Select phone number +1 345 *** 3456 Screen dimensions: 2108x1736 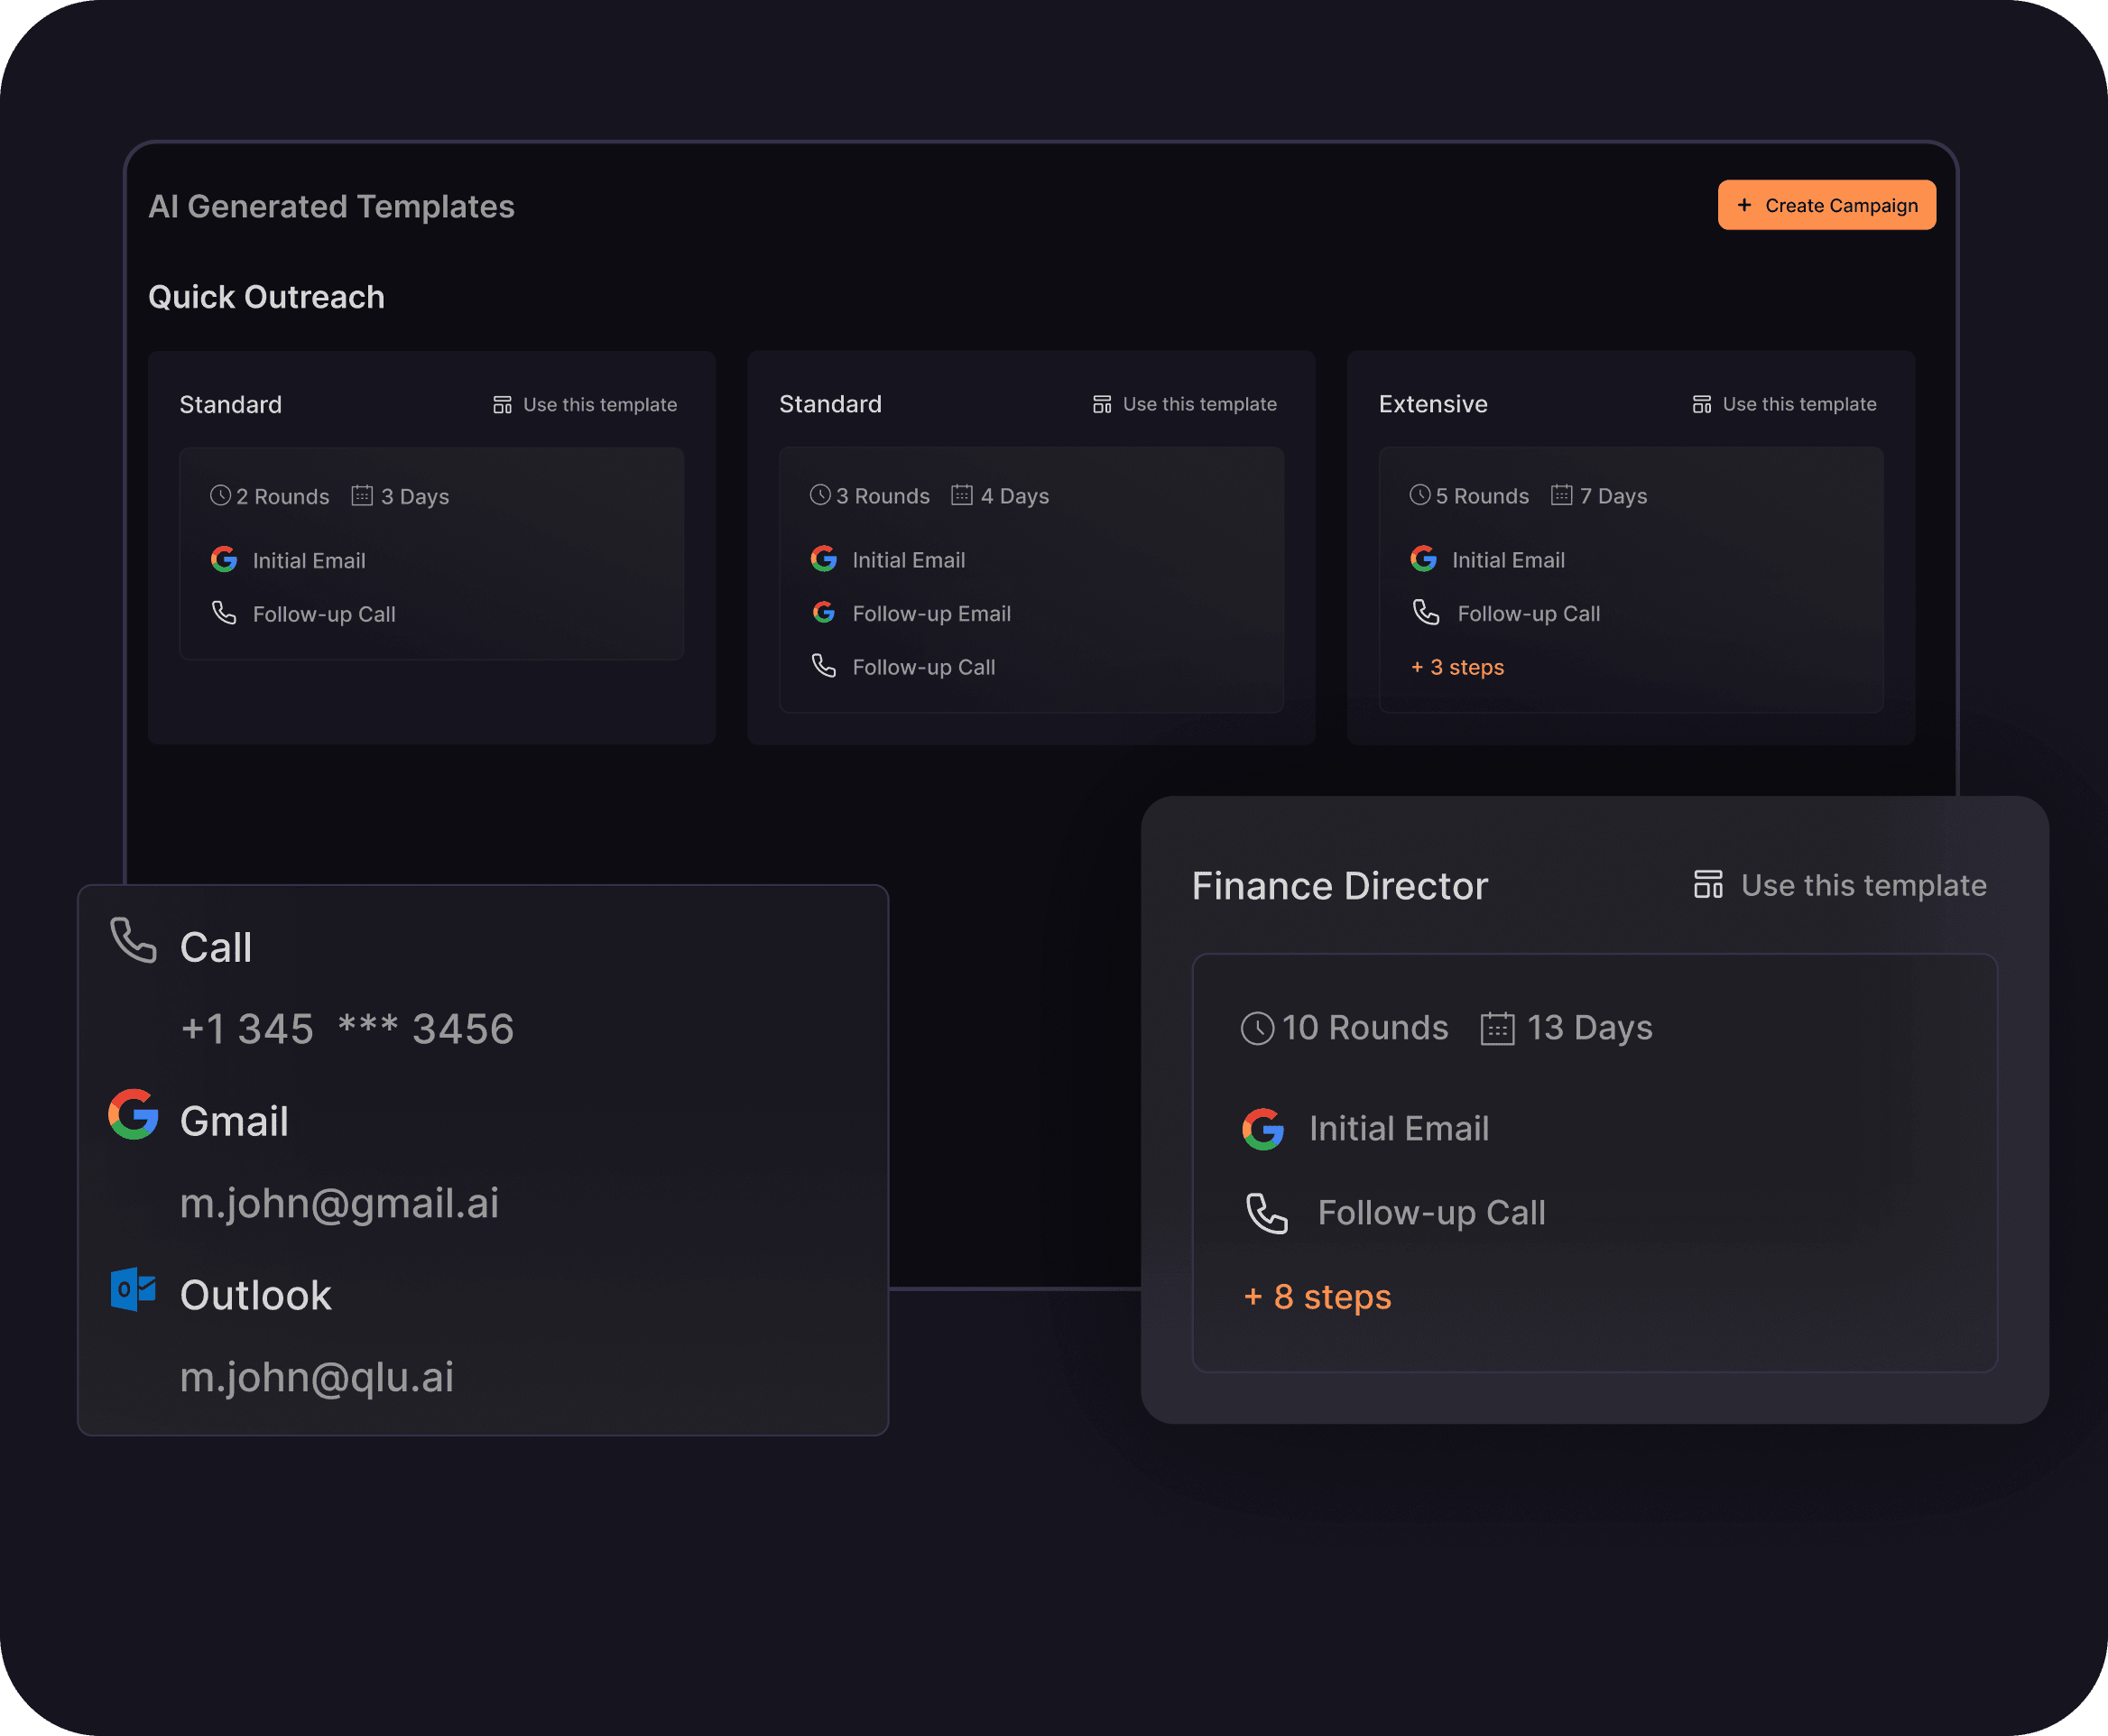pyautogui.click(x=347, y=1029)
